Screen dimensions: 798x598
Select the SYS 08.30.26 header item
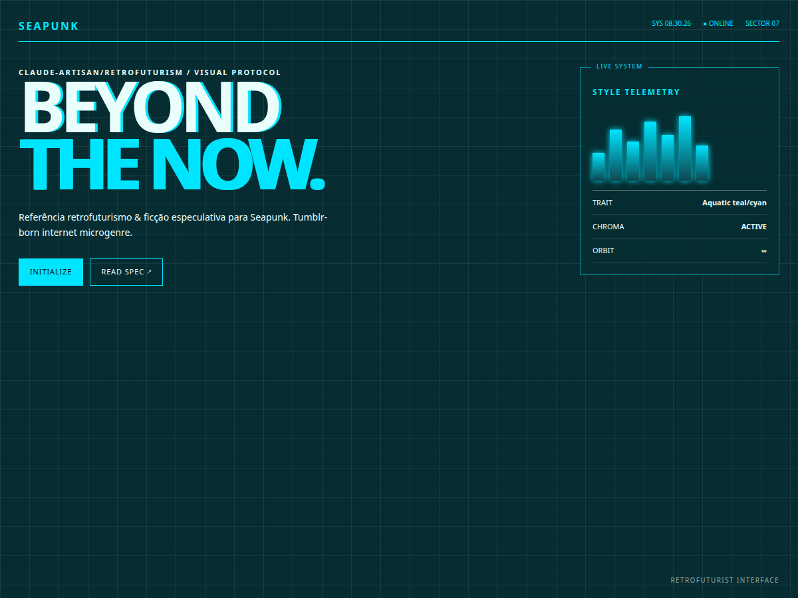[x=671, y=23]
